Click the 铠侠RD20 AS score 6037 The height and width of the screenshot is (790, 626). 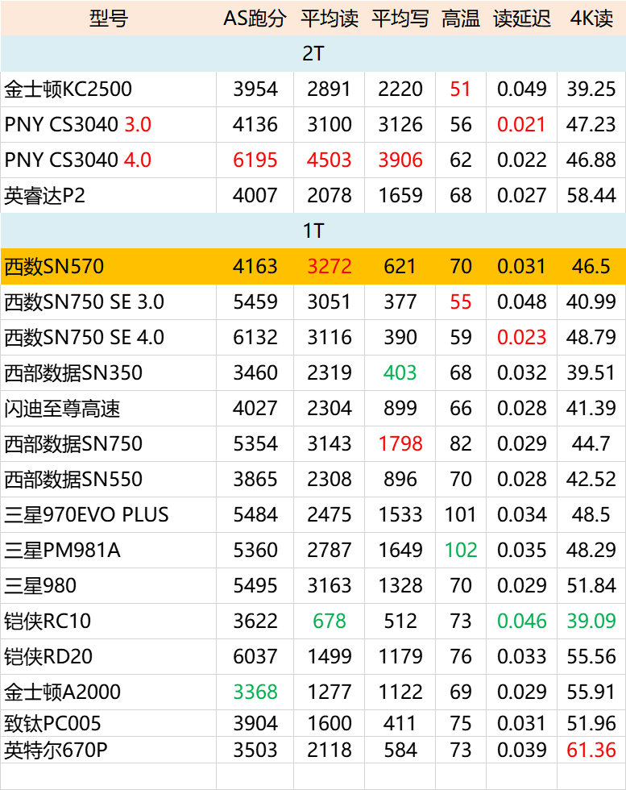(255, 656)
